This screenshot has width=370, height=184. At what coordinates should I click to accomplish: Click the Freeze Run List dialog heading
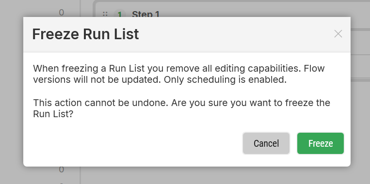[x=85, y=34]
